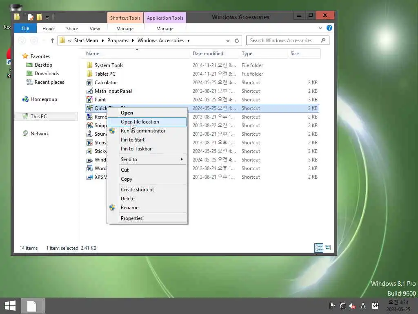
Task: Click the muted volume tray icon
Action: click(352, 306)
